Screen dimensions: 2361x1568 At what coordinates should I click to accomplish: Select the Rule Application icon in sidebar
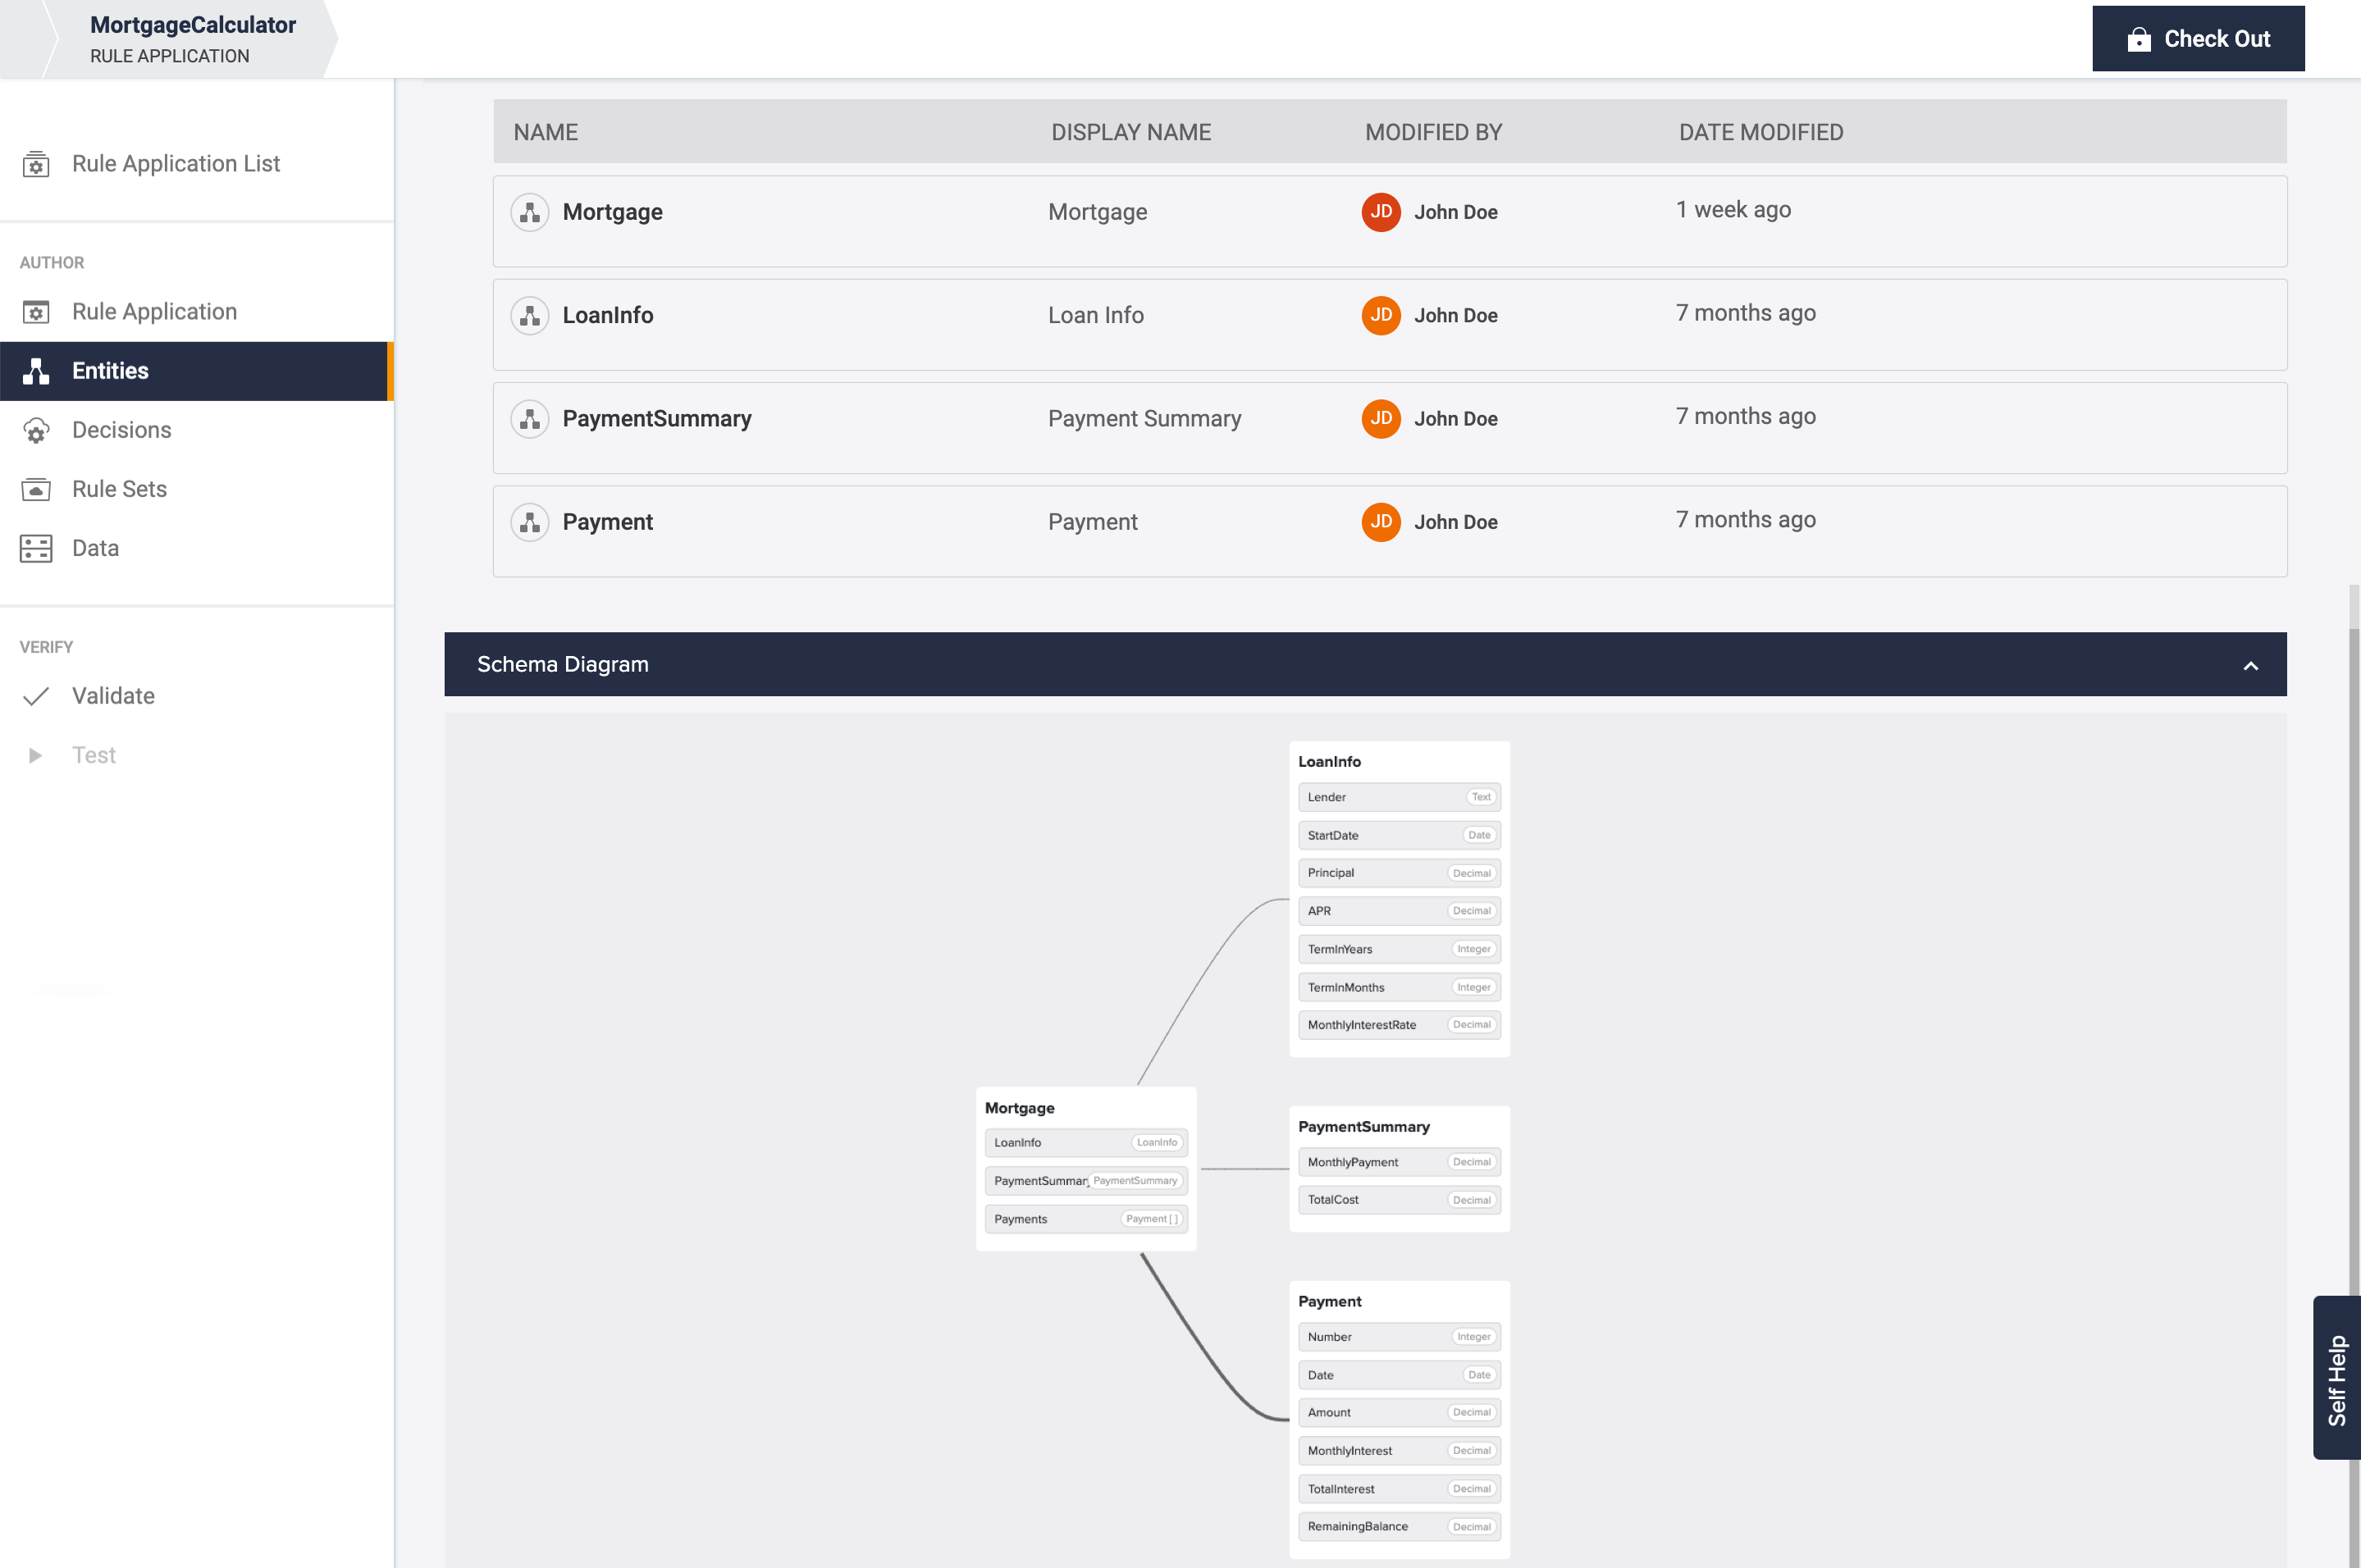point(36,312)
